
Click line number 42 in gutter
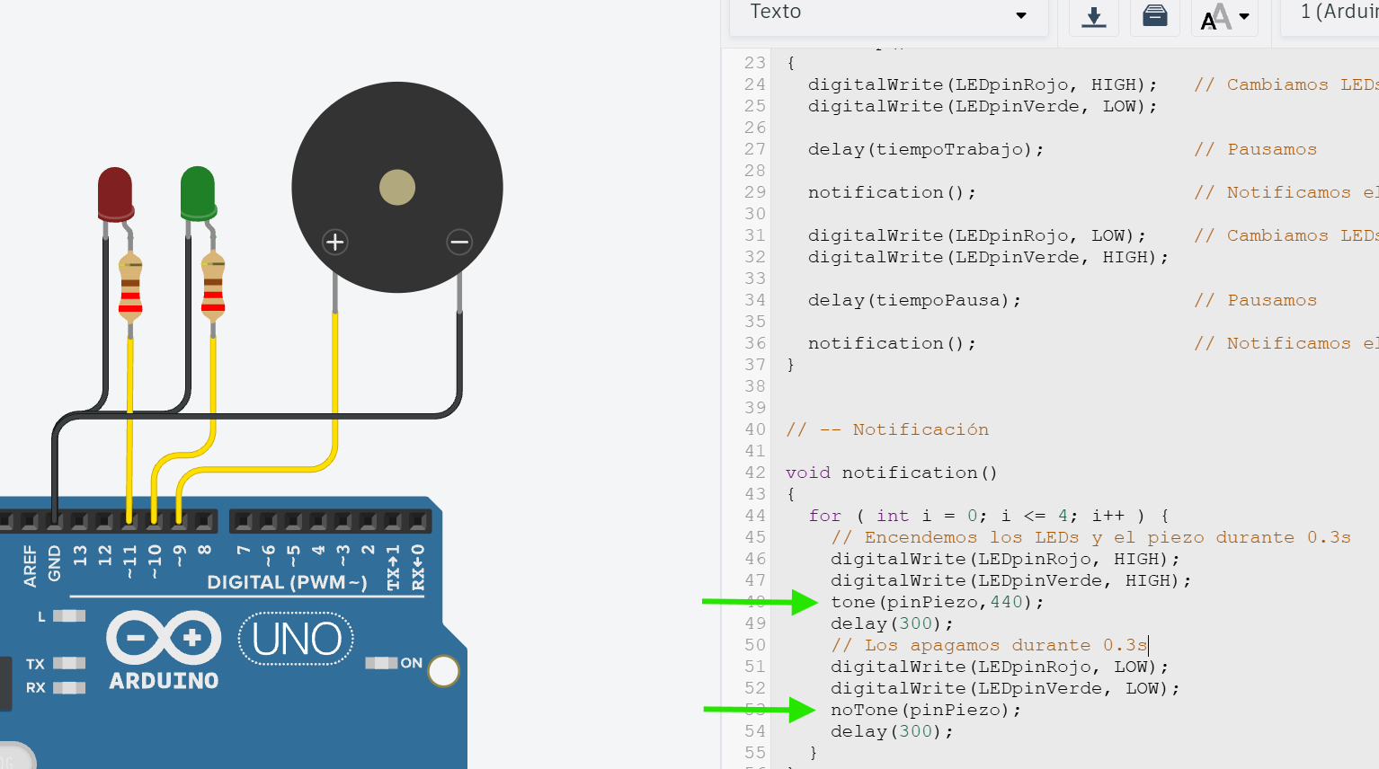754,473
